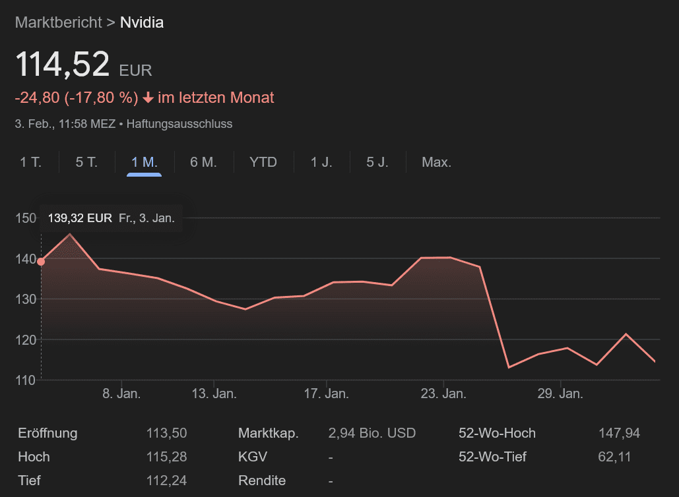Click the 139,32 EUR chart tooltip
This screenshot has width=679, height=497.
click(x=111, y=218)
